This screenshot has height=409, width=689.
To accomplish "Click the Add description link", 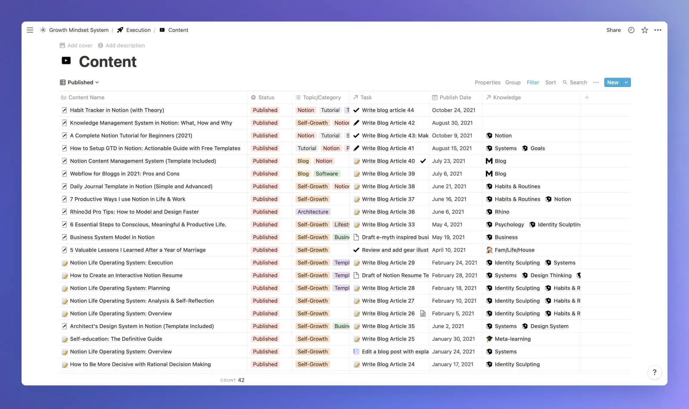I will [x=125, y=45].
